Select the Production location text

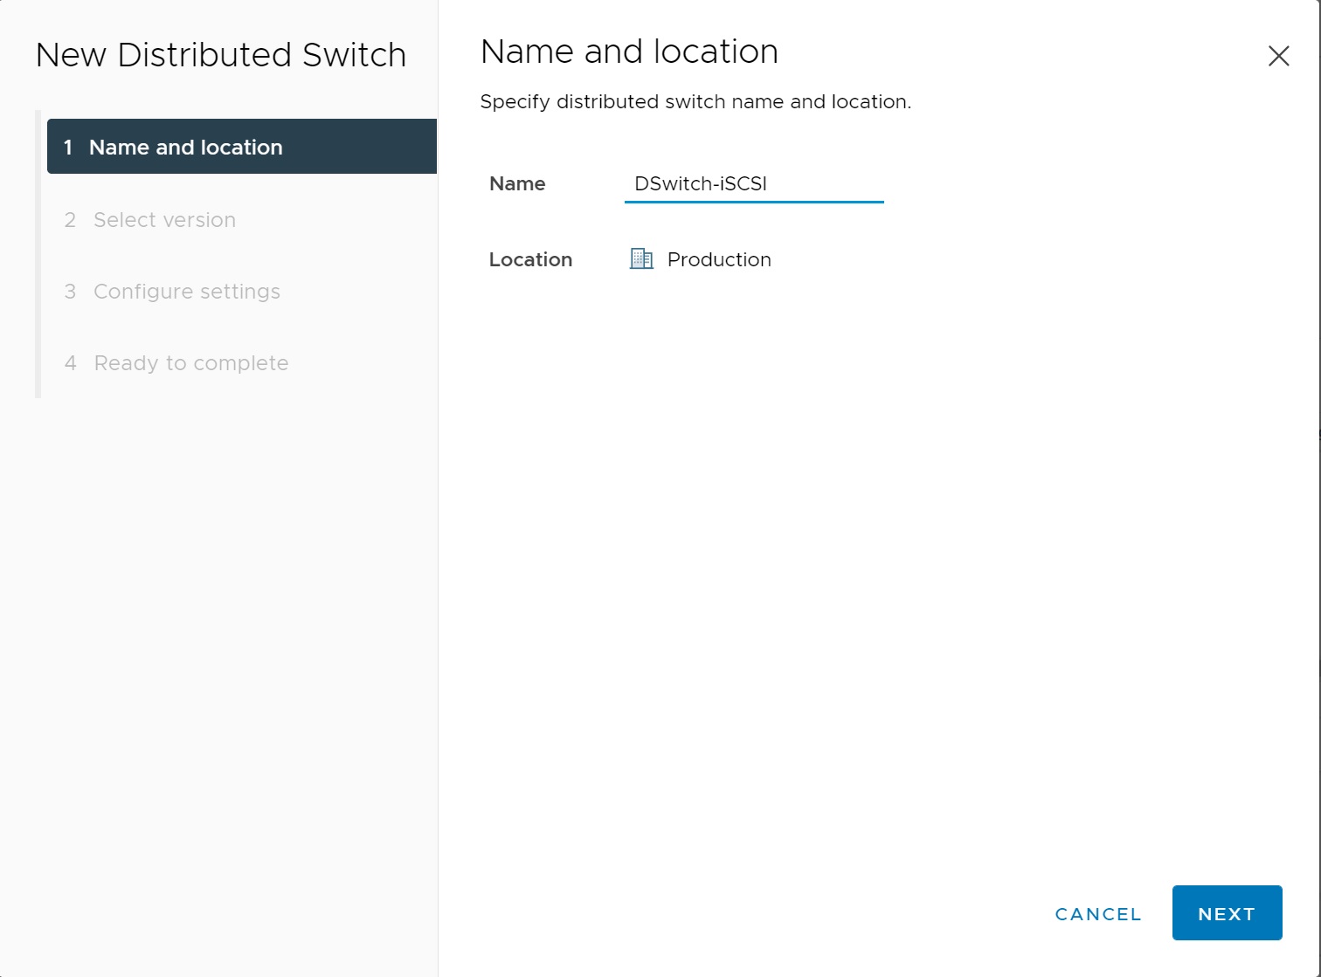point(719,259)
